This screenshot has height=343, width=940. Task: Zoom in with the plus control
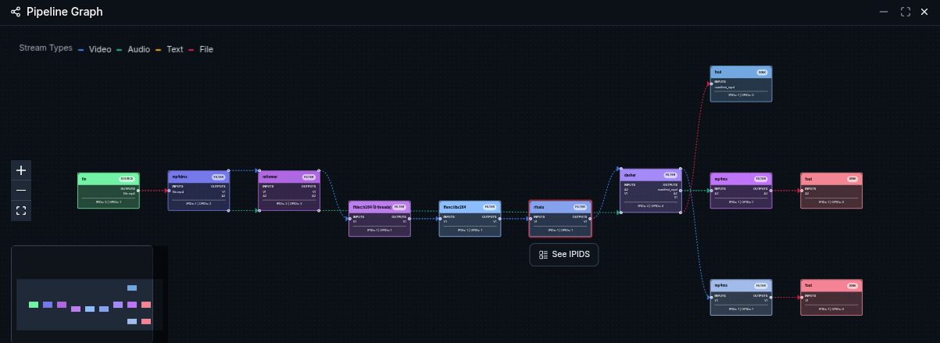(x=21, y=170)
